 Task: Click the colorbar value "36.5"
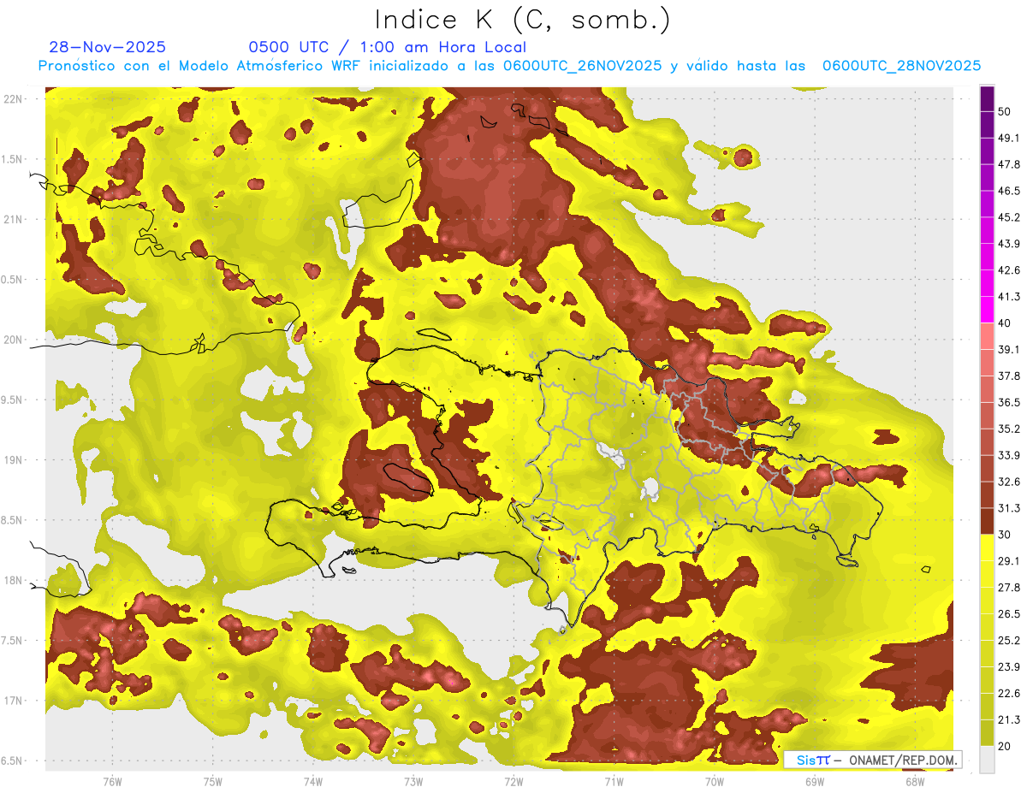point(1009,402)
